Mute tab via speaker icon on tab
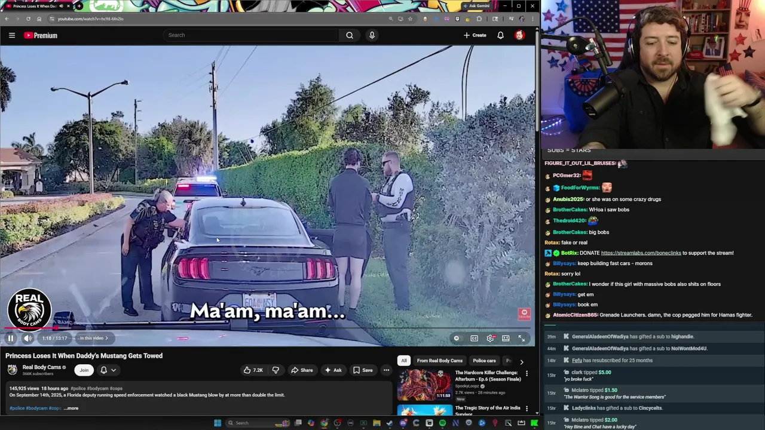 pos(60,6)
